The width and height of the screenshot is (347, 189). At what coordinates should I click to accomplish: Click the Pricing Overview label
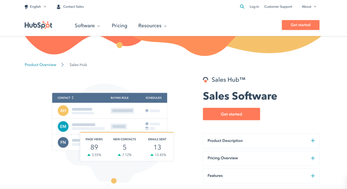click(x=222, y=158)
